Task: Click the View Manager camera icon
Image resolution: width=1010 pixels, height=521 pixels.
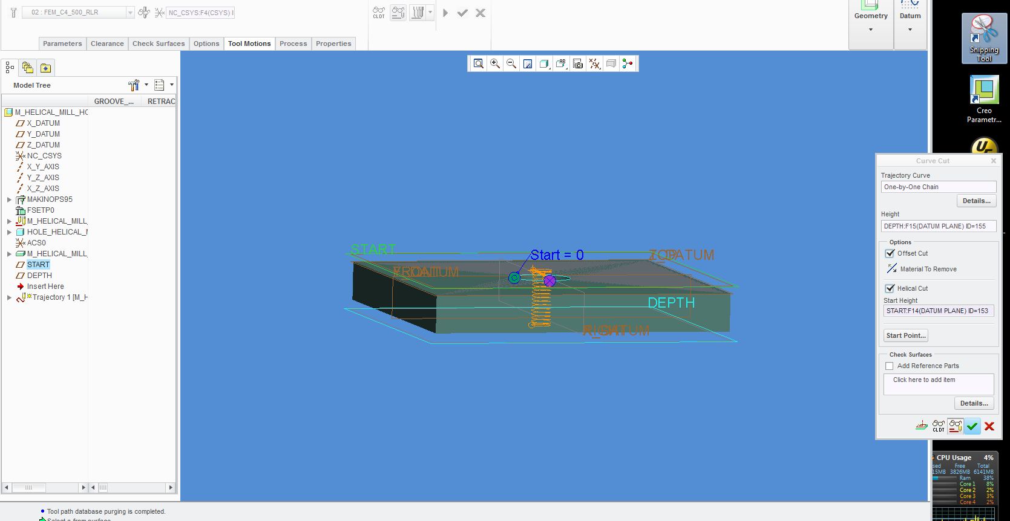Action: tap(578, 63)
